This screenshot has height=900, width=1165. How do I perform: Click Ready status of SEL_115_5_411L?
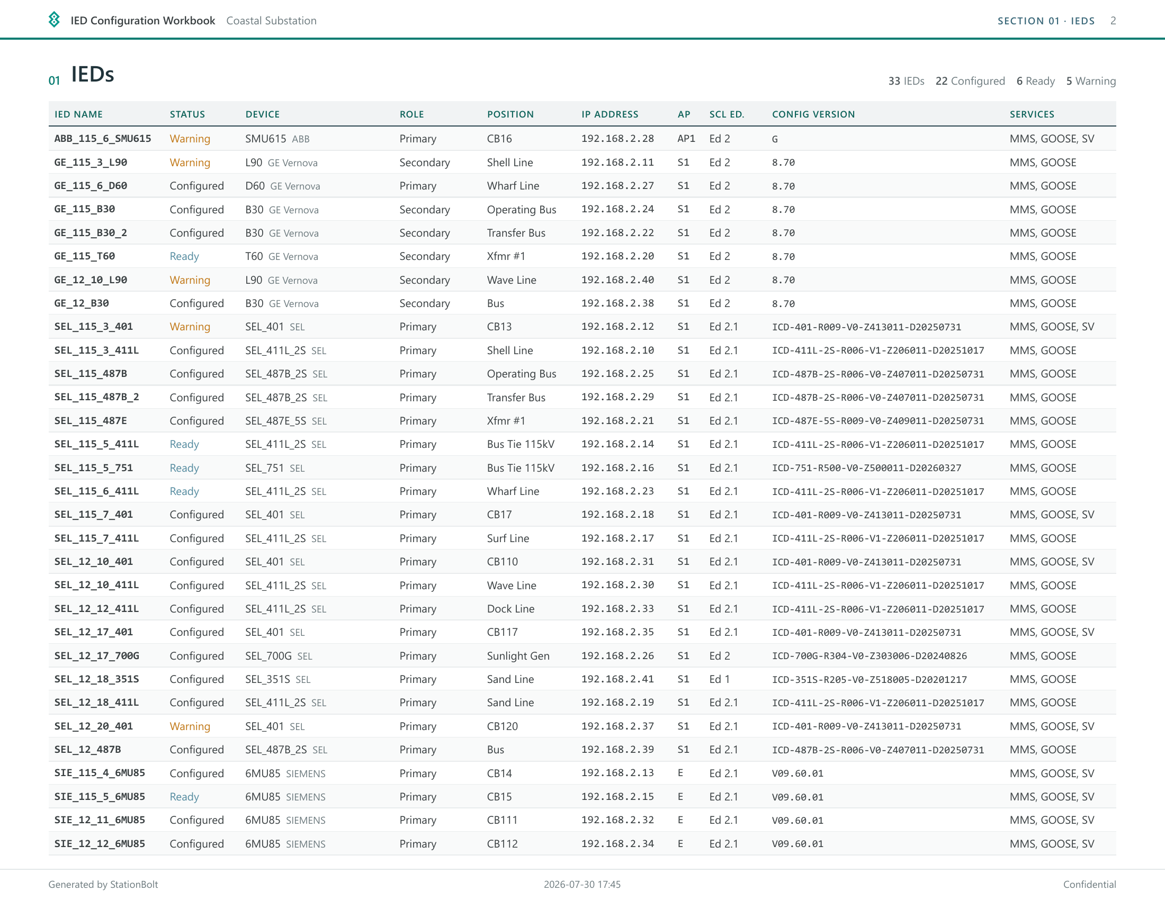[184, 444]
